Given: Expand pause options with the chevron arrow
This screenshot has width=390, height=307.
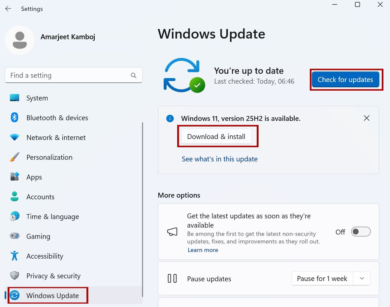Looking at the screenshot, I should [362, 278].
